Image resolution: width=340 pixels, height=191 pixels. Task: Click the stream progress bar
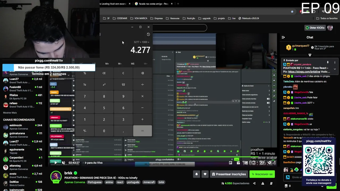tap(163, 157)
